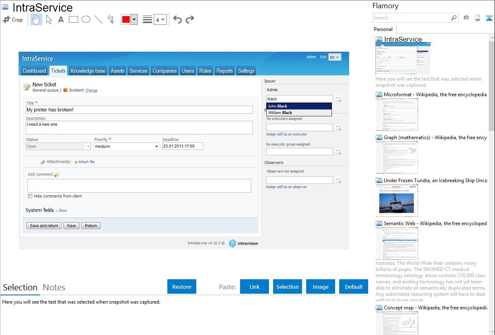Expand the line width dropdown showing 4
Viewport: 495px width, 335px height.
click(160, 19)
